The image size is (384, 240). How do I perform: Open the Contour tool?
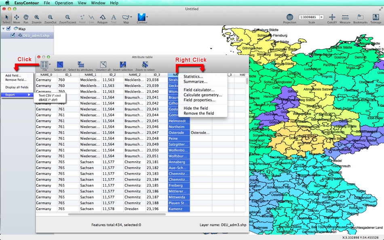(x=142, y=19)
